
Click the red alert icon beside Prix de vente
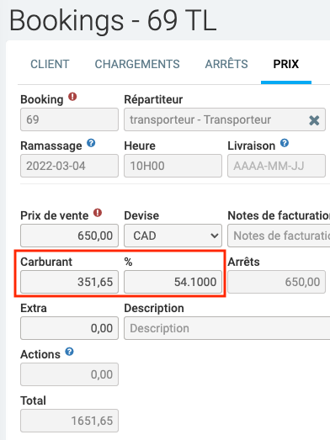(x=98, y=213)
